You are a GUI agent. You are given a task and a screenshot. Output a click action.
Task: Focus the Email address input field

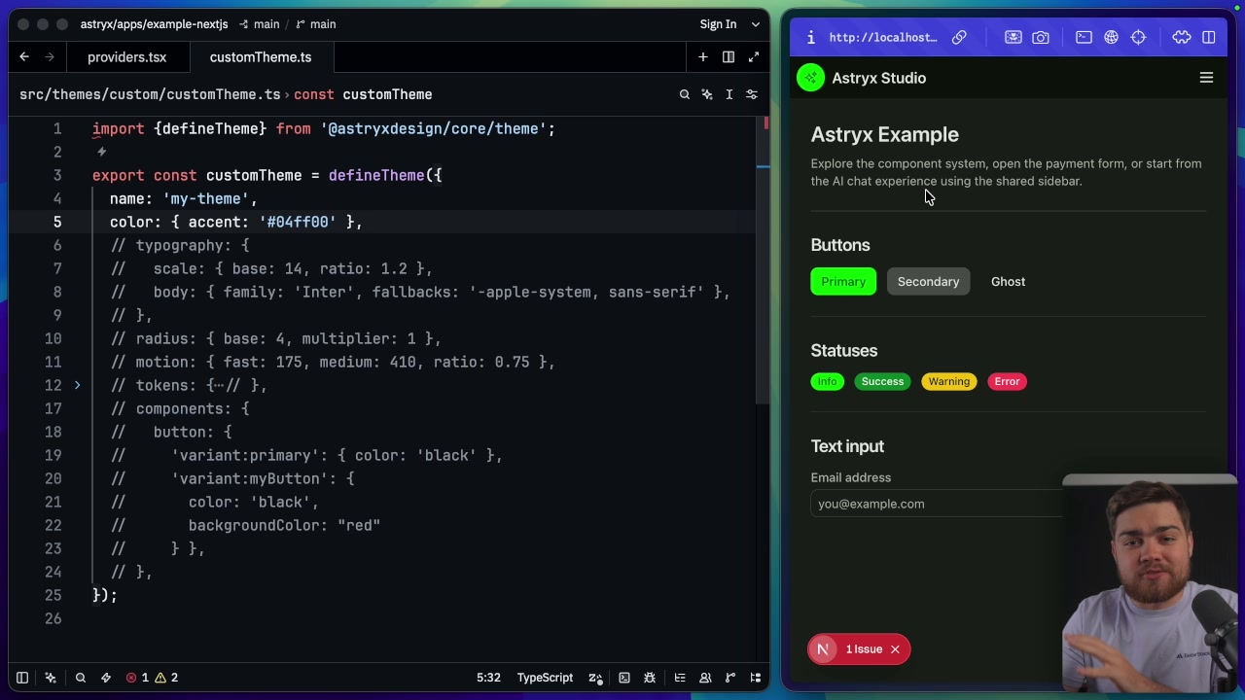pyautogui.click(x=937, y=504)
